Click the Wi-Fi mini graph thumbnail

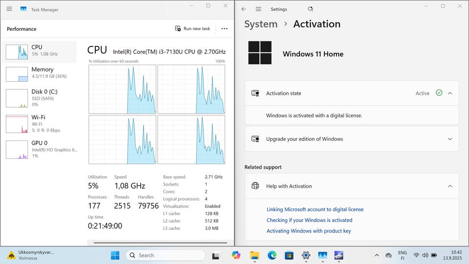point(17,124)
